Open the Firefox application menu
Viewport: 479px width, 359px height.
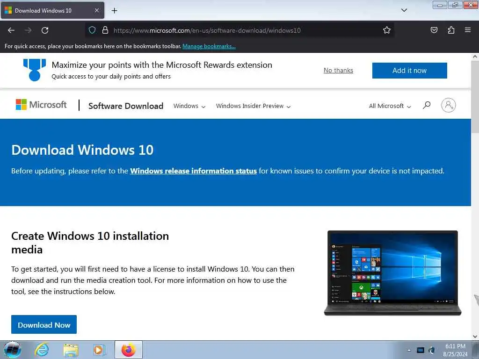[468, 30]
